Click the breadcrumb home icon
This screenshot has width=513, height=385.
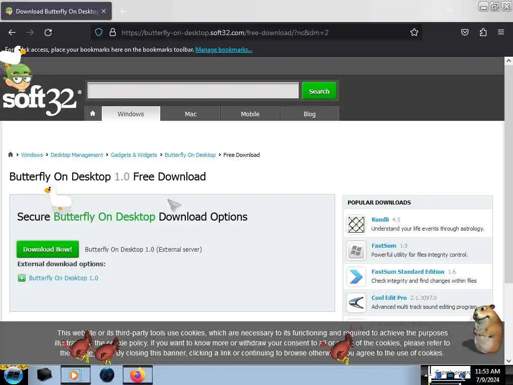11,154
